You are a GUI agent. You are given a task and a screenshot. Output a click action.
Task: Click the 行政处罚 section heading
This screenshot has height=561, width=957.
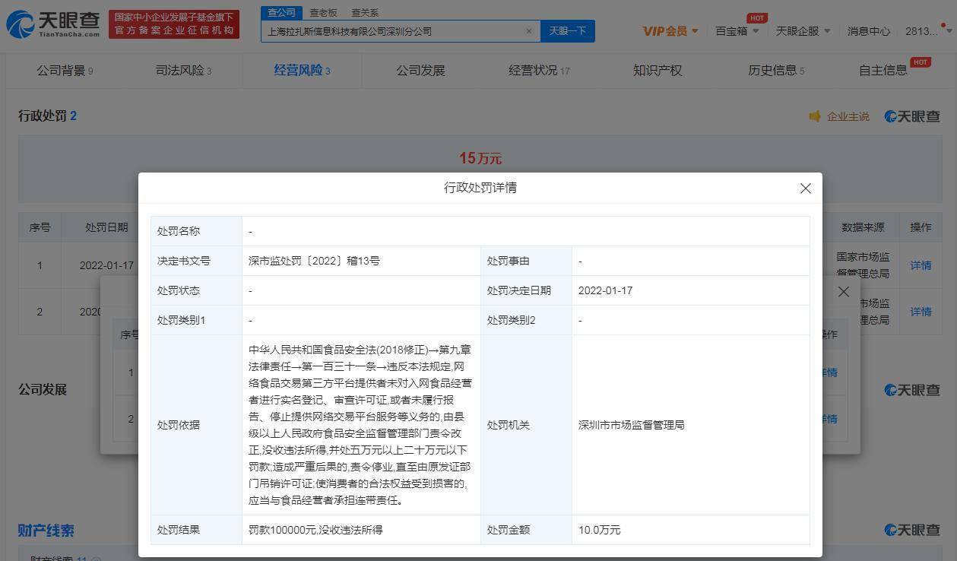point(47,116)
